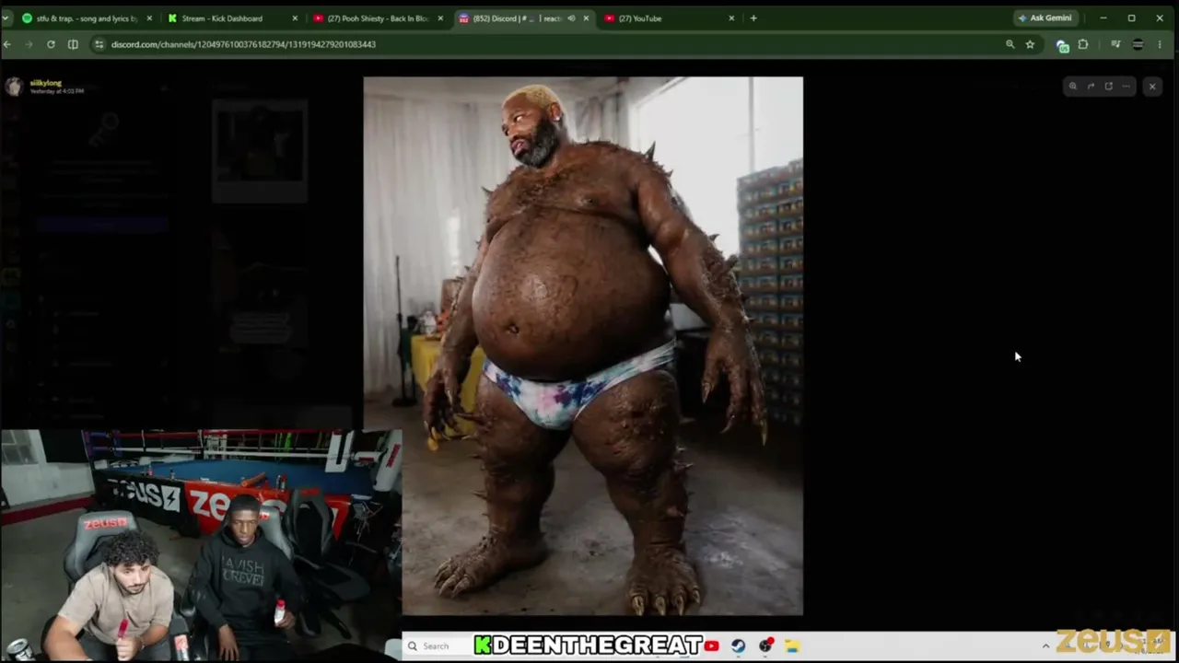Image resolution: width=1179 pixels, height=663 pixels.
Task: Open the Chrome profile avatar
Action: point(1138,44)
